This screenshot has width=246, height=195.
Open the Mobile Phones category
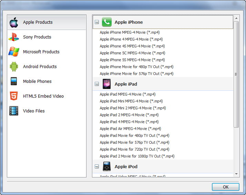pyautogui.click(x=47, y=81)
